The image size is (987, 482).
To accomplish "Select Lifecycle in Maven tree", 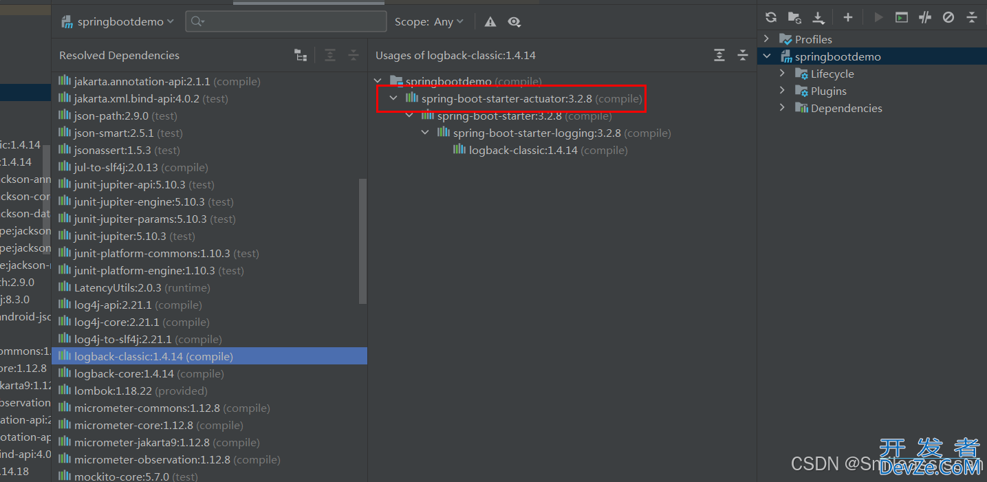I will (832, 74).
